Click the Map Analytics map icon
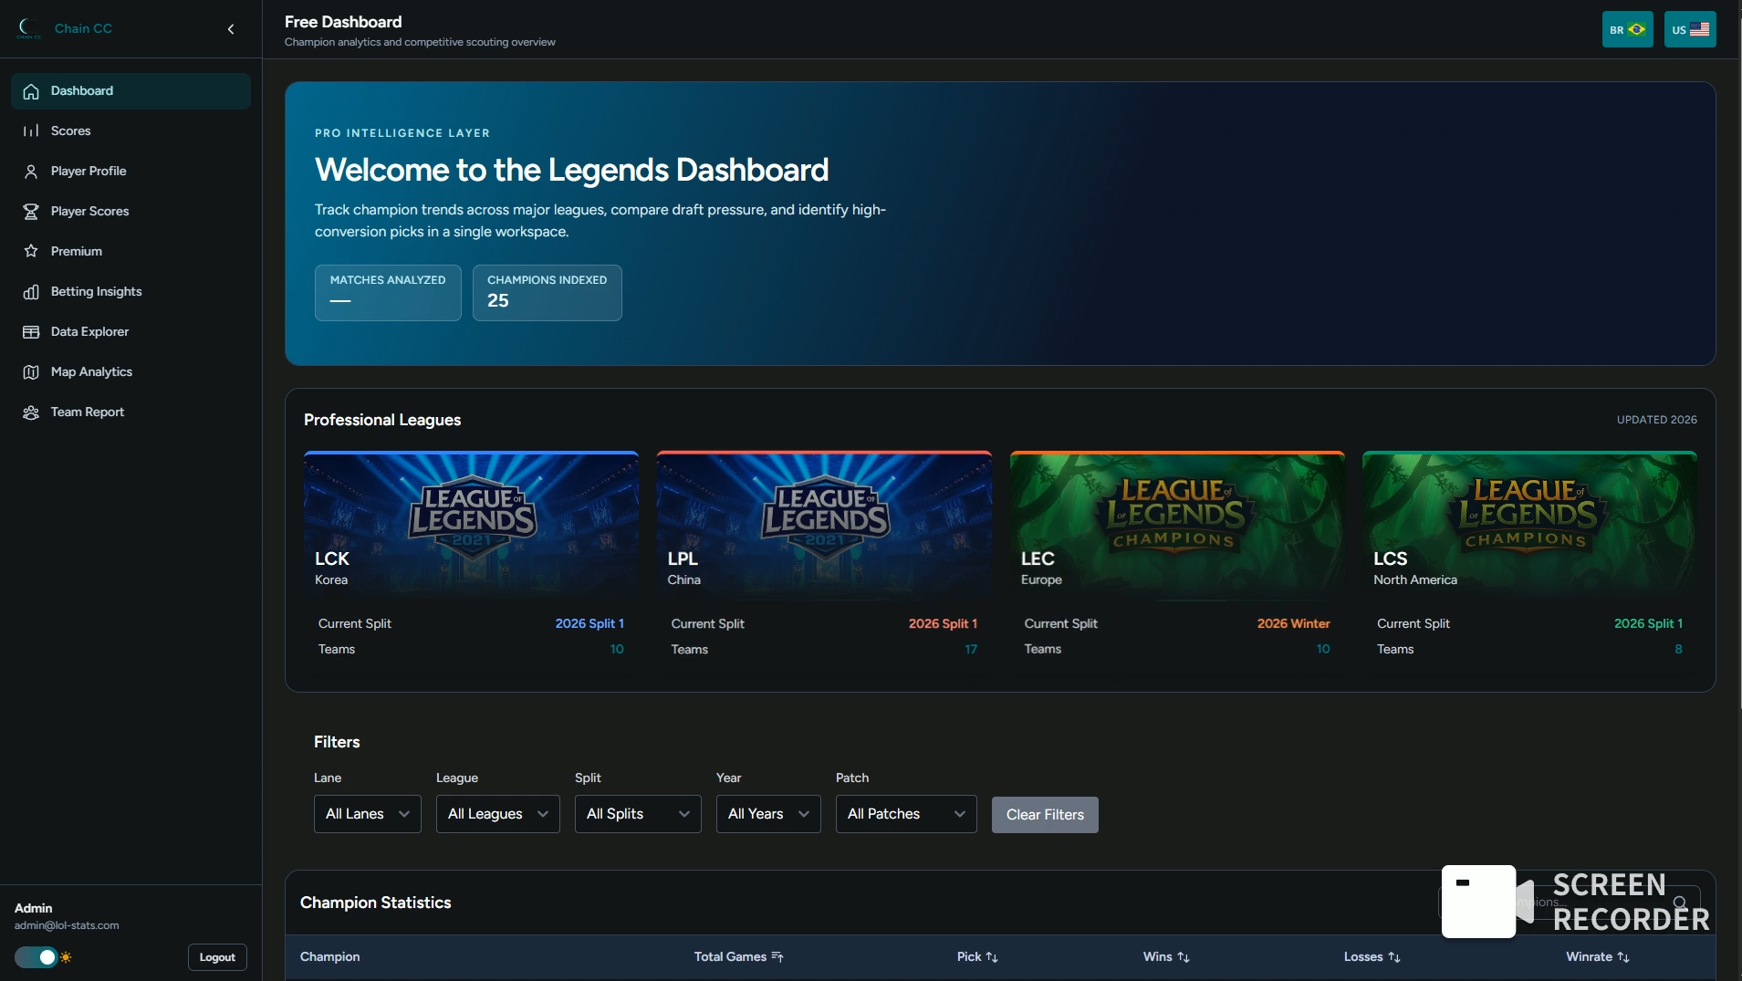Viewport: 1742px width, 981px height. click(31, 371)
